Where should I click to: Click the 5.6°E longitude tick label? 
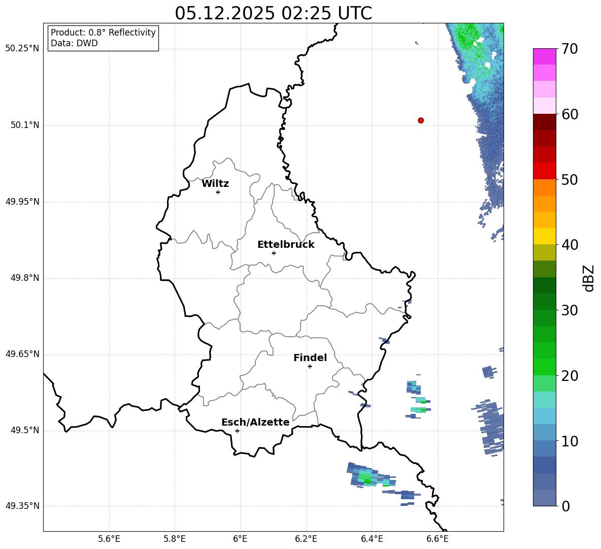[109, 539]
